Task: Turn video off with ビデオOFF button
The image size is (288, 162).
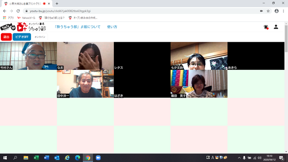Action: (x=22, y=37)
